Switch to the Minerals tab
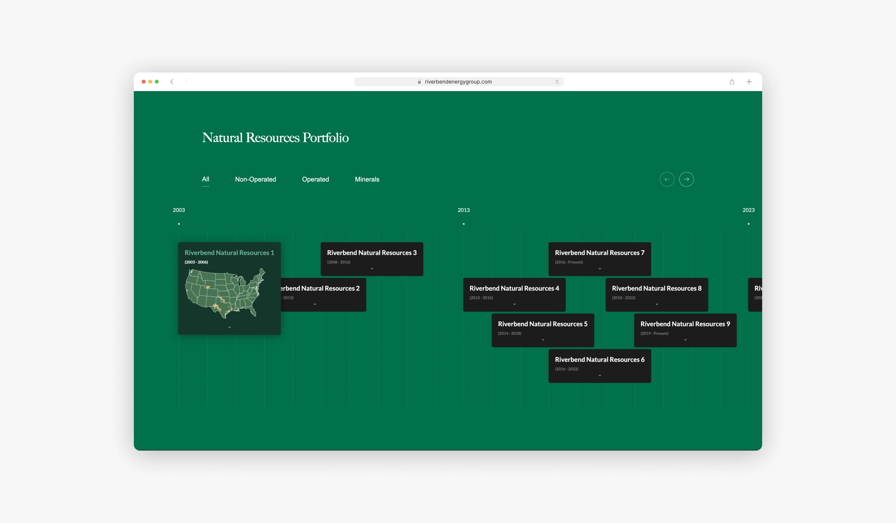 pos(367,179)
